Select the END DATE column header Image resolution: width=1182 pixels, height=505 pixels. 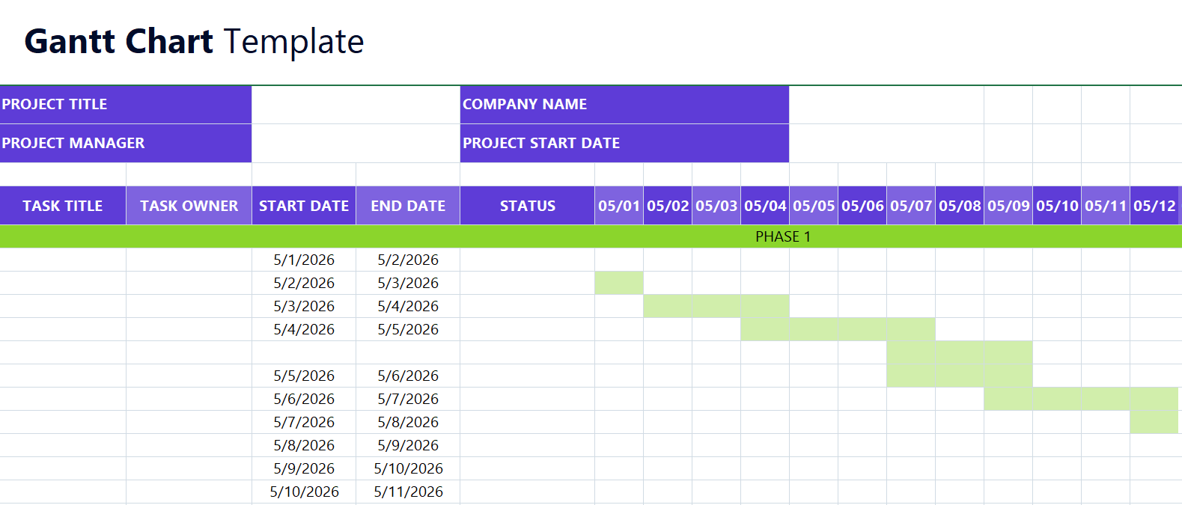point(408,206)
